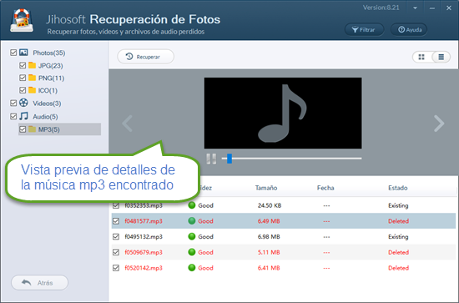Viewport: 459px width, 303px height.
Task: Click the Recuperar button
Action: 145,57
